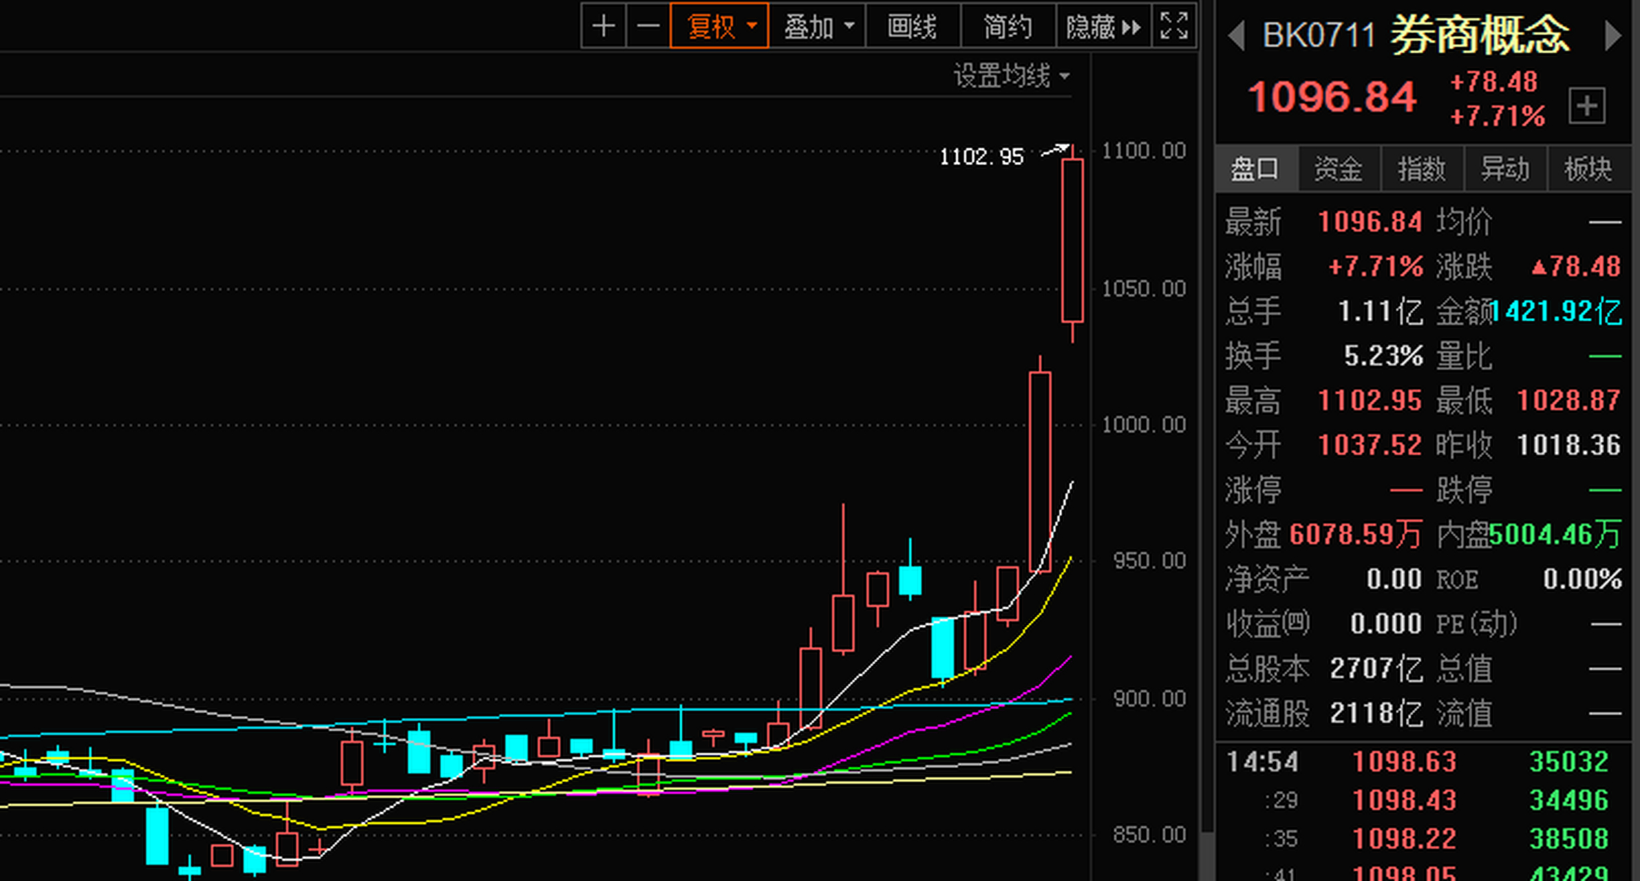
Task: Open the 指数 tab
Action: tap(1421, 169)
